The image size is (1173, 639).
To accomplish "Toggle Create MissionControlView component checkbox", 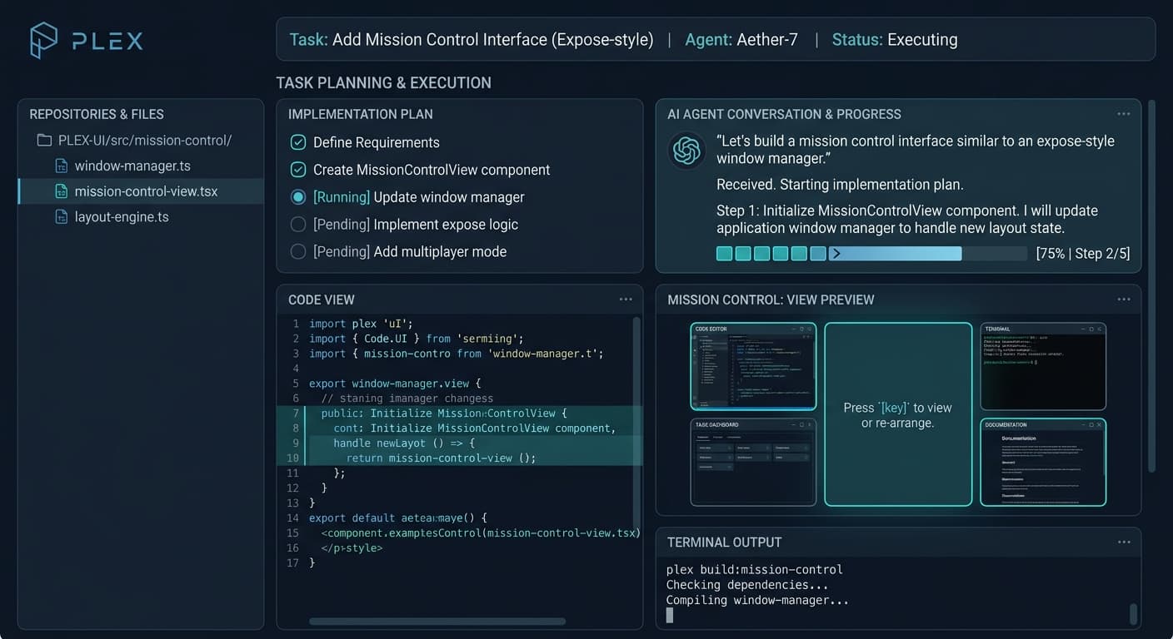I will [298, 170].
